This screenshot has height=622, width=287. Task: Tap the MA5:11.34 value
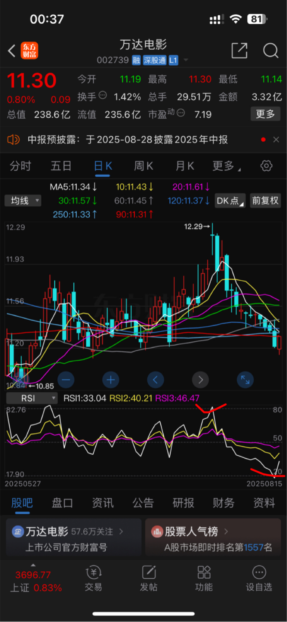click(74, 187)
